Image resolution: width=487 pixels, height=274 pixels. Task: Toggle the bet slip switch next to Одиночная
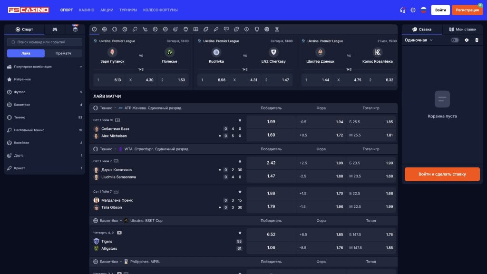pyautogui.click(x=455, y=40)
